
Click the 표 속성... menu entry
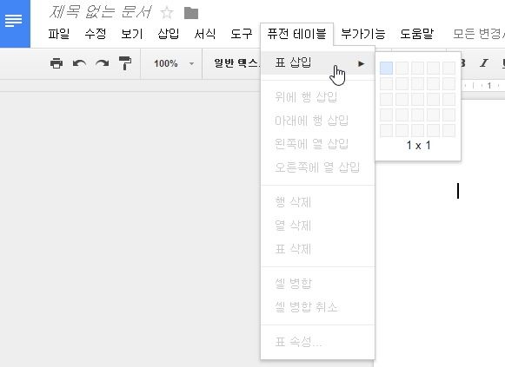[x=317, y=342]
